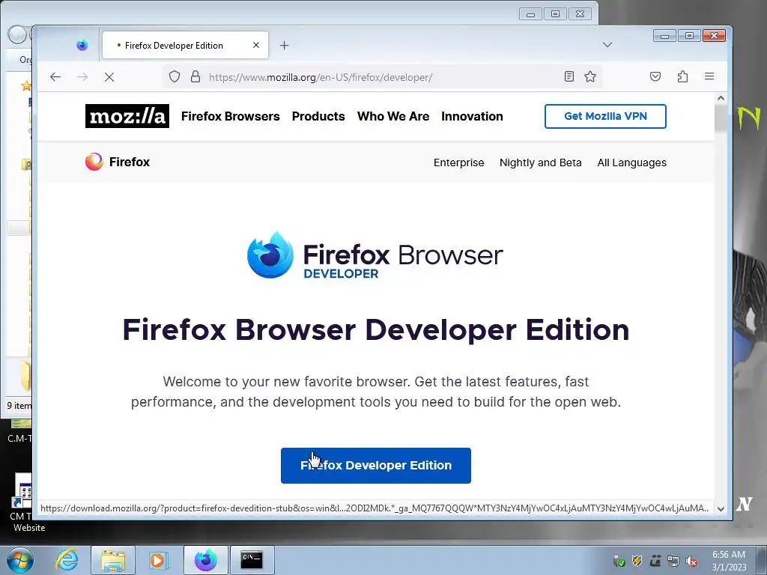Image resolution: width=767 pixels, height=575 pixels.
Task: Click the mozilla logo
Action: point(127,116)
